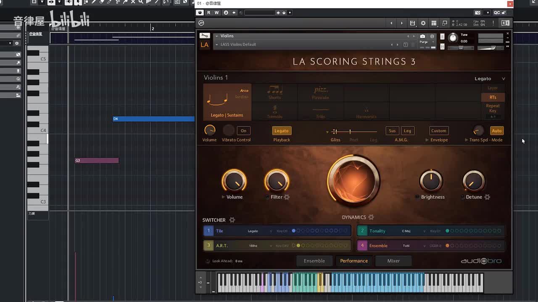Click the instrument snapshot camera icon
Screen dimensions: 538x302
pos(422,36)
